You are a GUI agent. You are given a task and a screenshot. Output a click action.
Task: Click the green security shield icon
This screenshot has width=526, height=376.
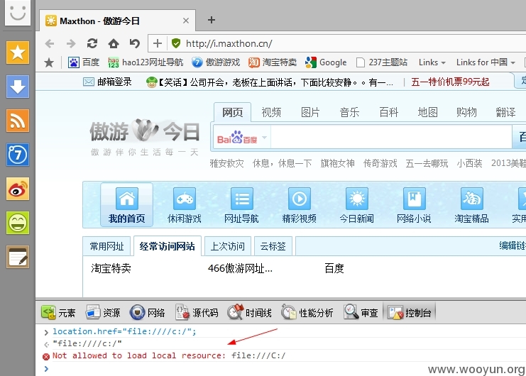(x=176, y=43)
